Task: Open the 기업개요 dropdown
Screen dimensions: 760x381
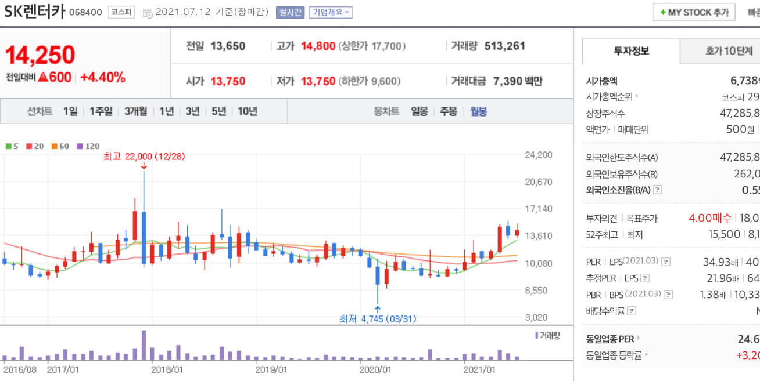Action: click(x=331, y=12)
